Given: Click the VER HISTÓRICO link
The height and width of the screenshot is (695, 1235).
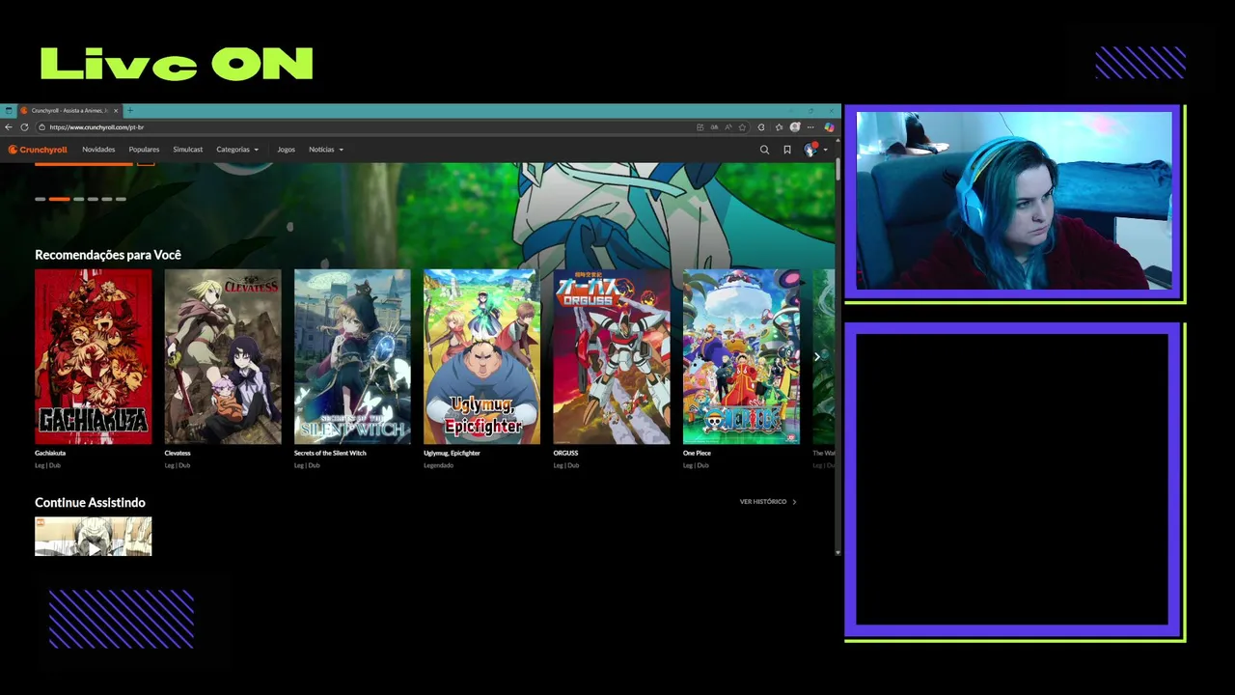Looking at the screenshot, I should (768, 502).
